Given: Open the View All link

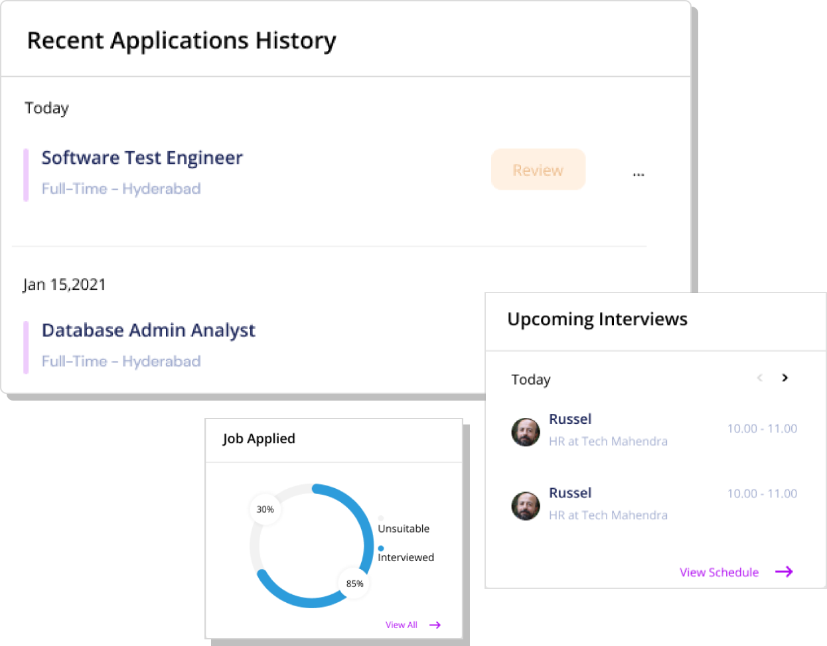Looking at the screenshot, I should 402,625.
